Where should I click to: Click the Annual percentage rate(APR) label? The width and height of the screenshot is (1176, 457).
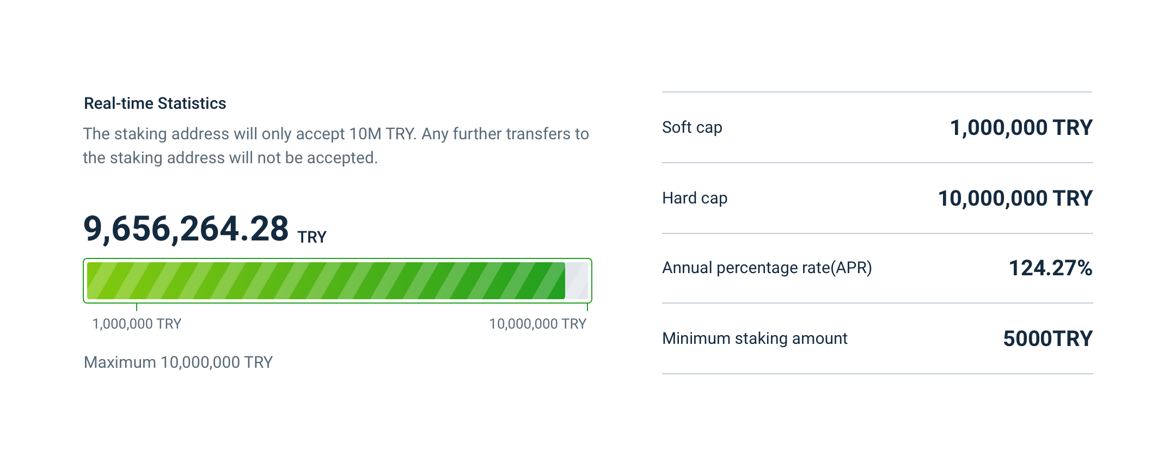(767, 268)
